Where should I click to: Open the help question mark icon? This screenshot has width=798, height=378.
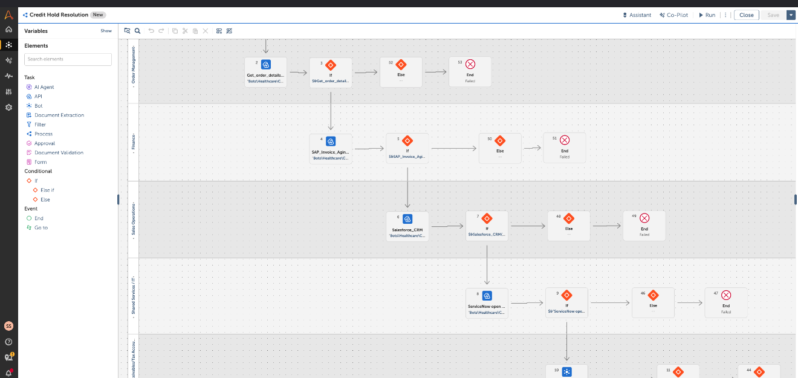[8, 342]
